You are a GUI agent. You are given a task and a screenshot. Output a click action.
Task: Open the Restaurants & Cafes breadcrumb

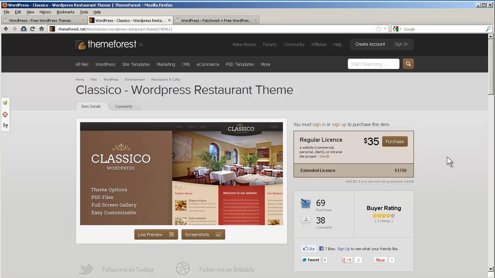pyautogui.click(x=166, y=80)
